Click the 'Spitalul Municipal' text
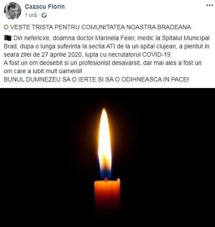The width and height of the screenshot is (215, 227). click(x=186, y=38)
